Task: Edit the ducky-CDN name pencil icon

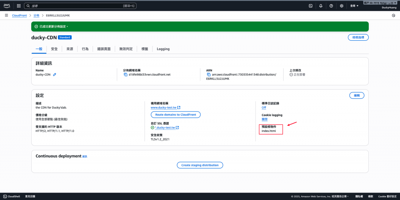Action: 54,75
